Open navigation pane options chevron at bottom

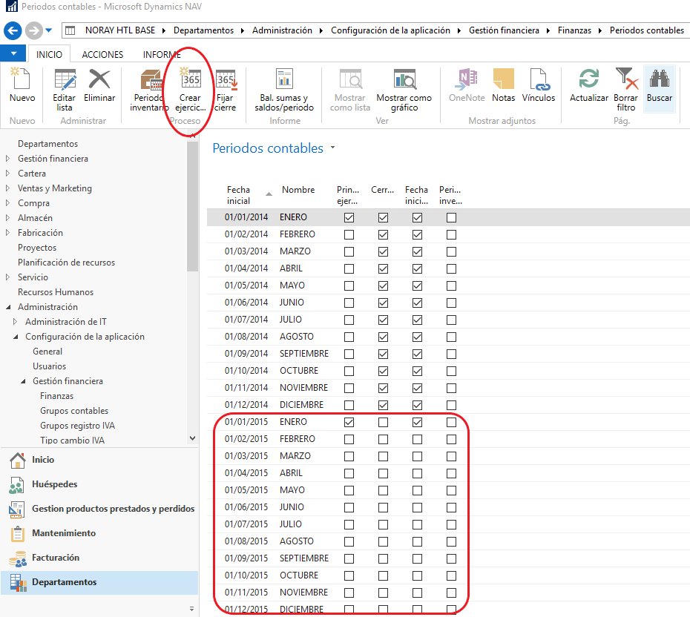click(191, 609)
